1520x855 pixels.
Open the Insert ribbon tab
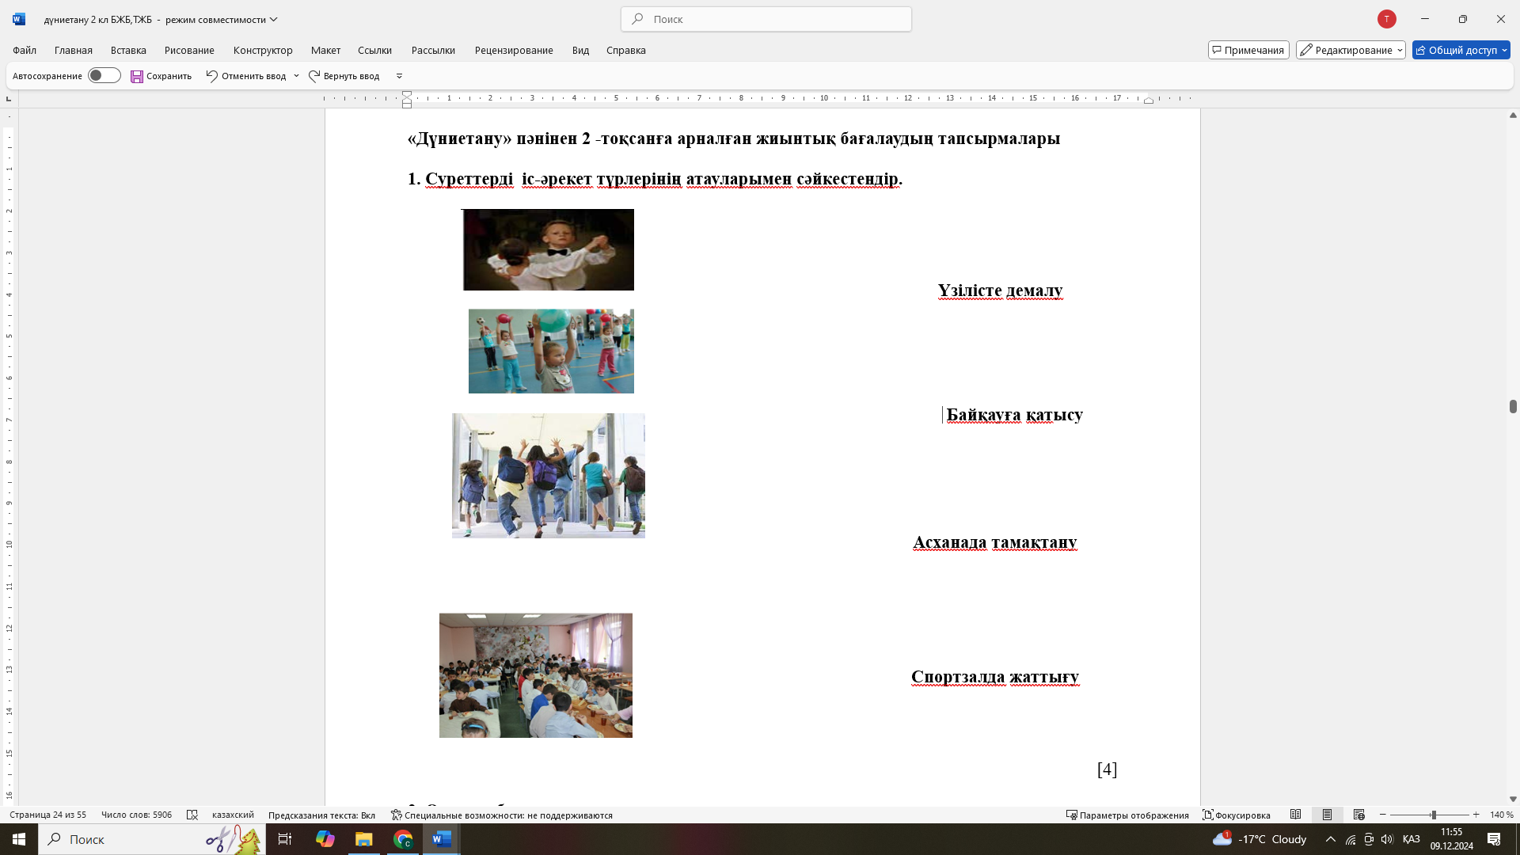[128, 50]
